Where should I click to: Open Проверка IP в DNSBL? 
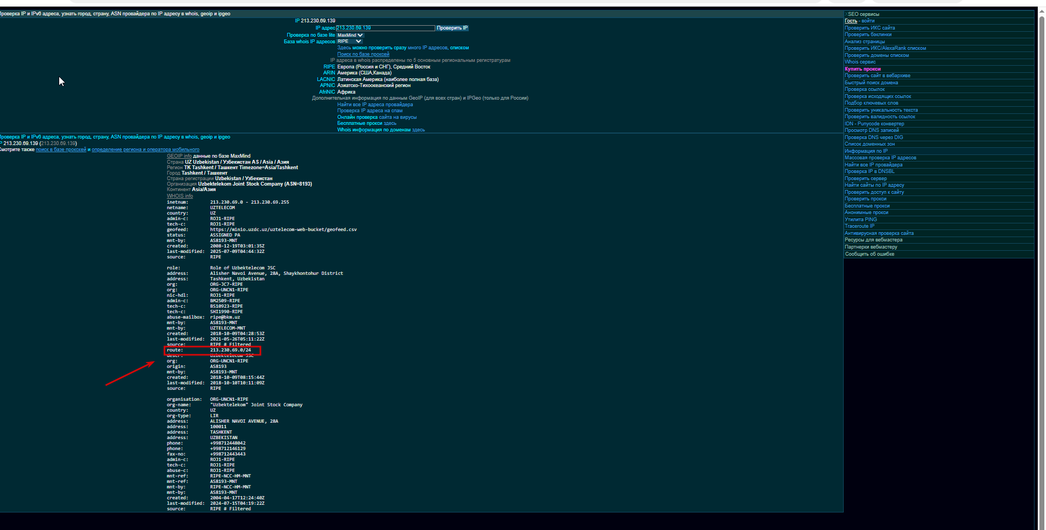869,171
